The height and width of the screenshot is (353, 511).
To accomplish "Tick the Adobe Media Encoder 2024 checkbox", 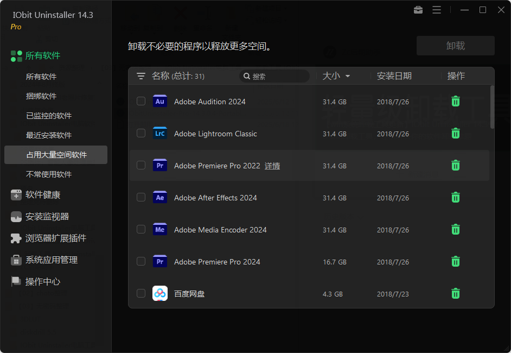I will [x=141, y=229].
